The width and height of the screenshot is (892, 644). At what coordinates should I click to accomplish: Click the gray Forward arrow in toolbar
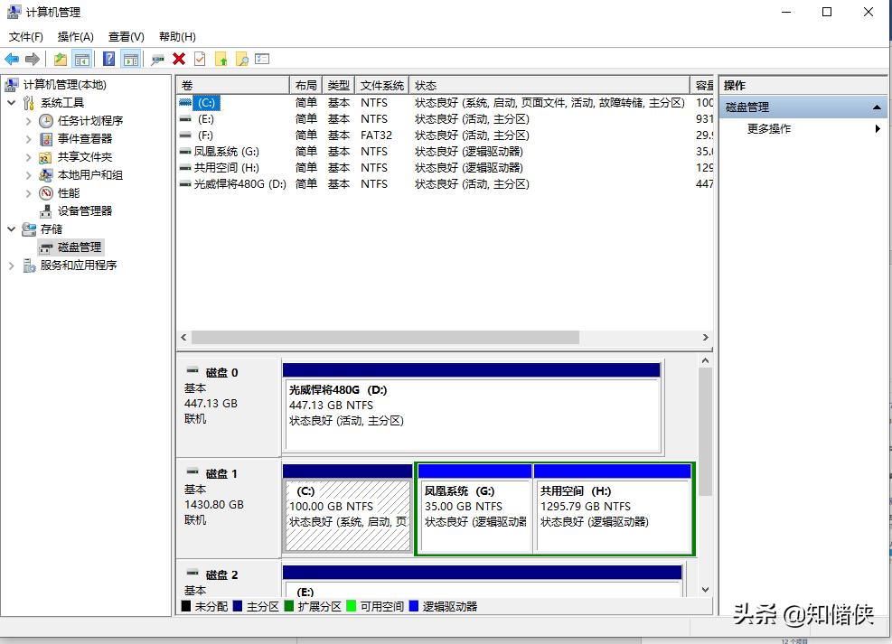[x=33, y=59]
